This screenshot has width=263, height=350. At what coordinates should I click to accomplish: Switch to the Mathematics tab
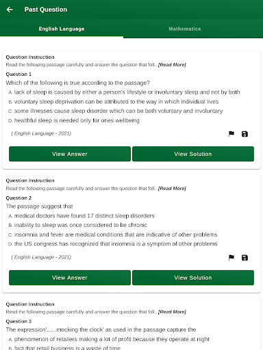pyautogui.click(x=185, y=29)
